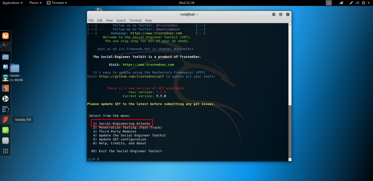
Task: Click the @HackingDave Twitter handle
Action: pyautogui.click(x=168, y=29)
